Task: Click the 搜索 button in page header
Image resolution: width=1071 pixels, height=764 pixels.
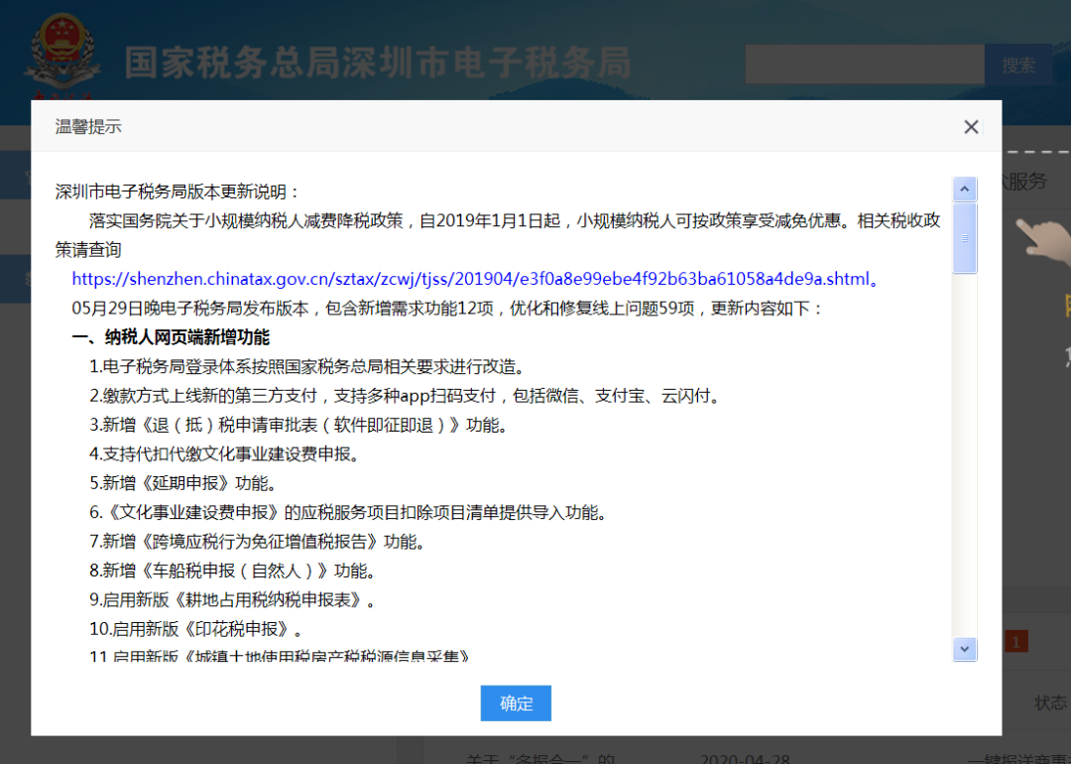Action: pos(1017,64)
